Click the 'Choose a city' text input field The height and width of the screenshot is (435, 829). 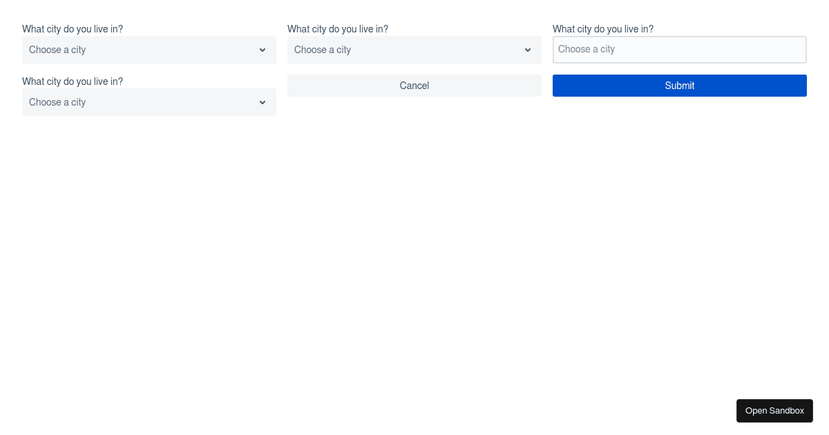(x=680, y=50)
